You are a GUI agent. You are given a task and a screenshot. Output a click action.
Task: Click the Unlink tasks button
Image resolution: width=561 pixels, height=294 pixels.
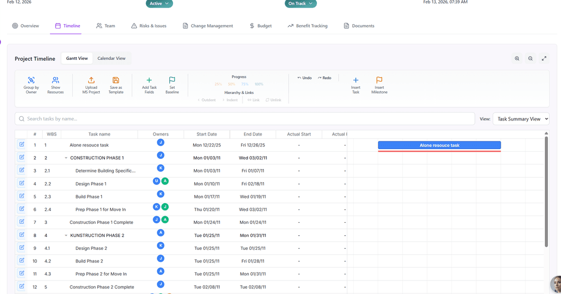pos(273,100)
